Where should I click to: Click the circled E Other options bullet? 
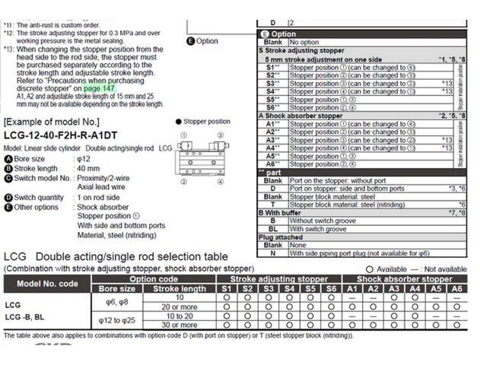tap(8, 208)
